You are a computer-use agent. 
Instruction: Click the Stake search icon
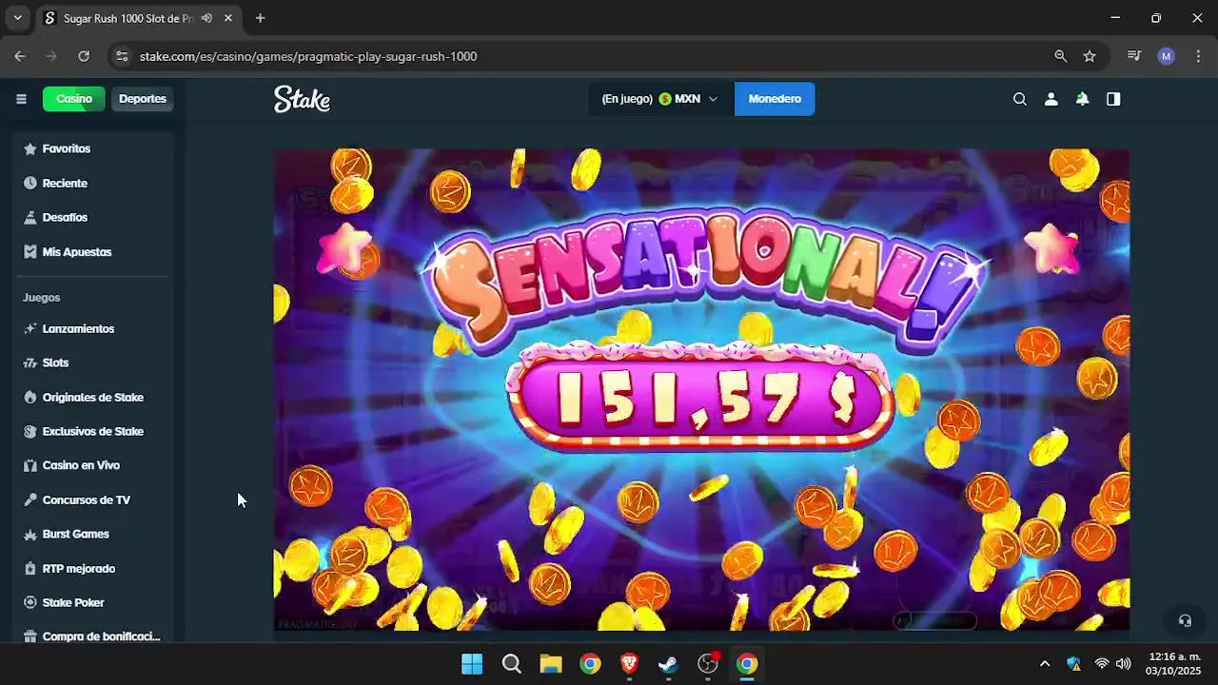coord(1020,99)
